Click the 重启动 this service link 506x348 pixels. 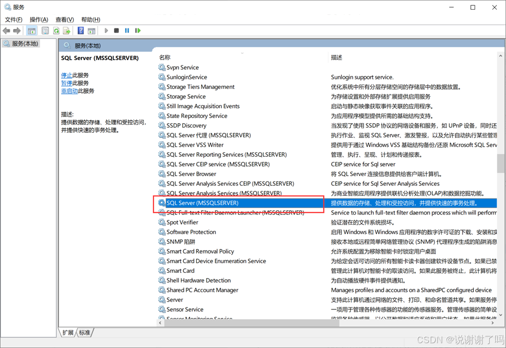[69, 91]
